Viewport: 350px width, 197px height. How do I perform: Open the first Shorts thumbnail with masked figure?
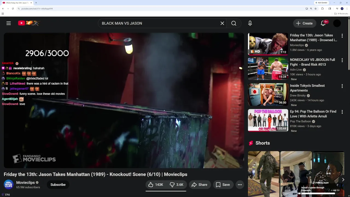(264, 174)
